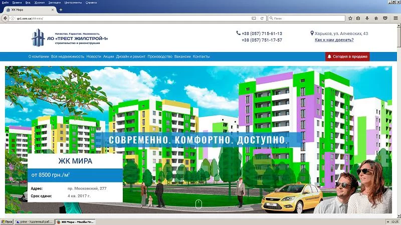Click the ЖК МИРА card title

tap(75, 161)
